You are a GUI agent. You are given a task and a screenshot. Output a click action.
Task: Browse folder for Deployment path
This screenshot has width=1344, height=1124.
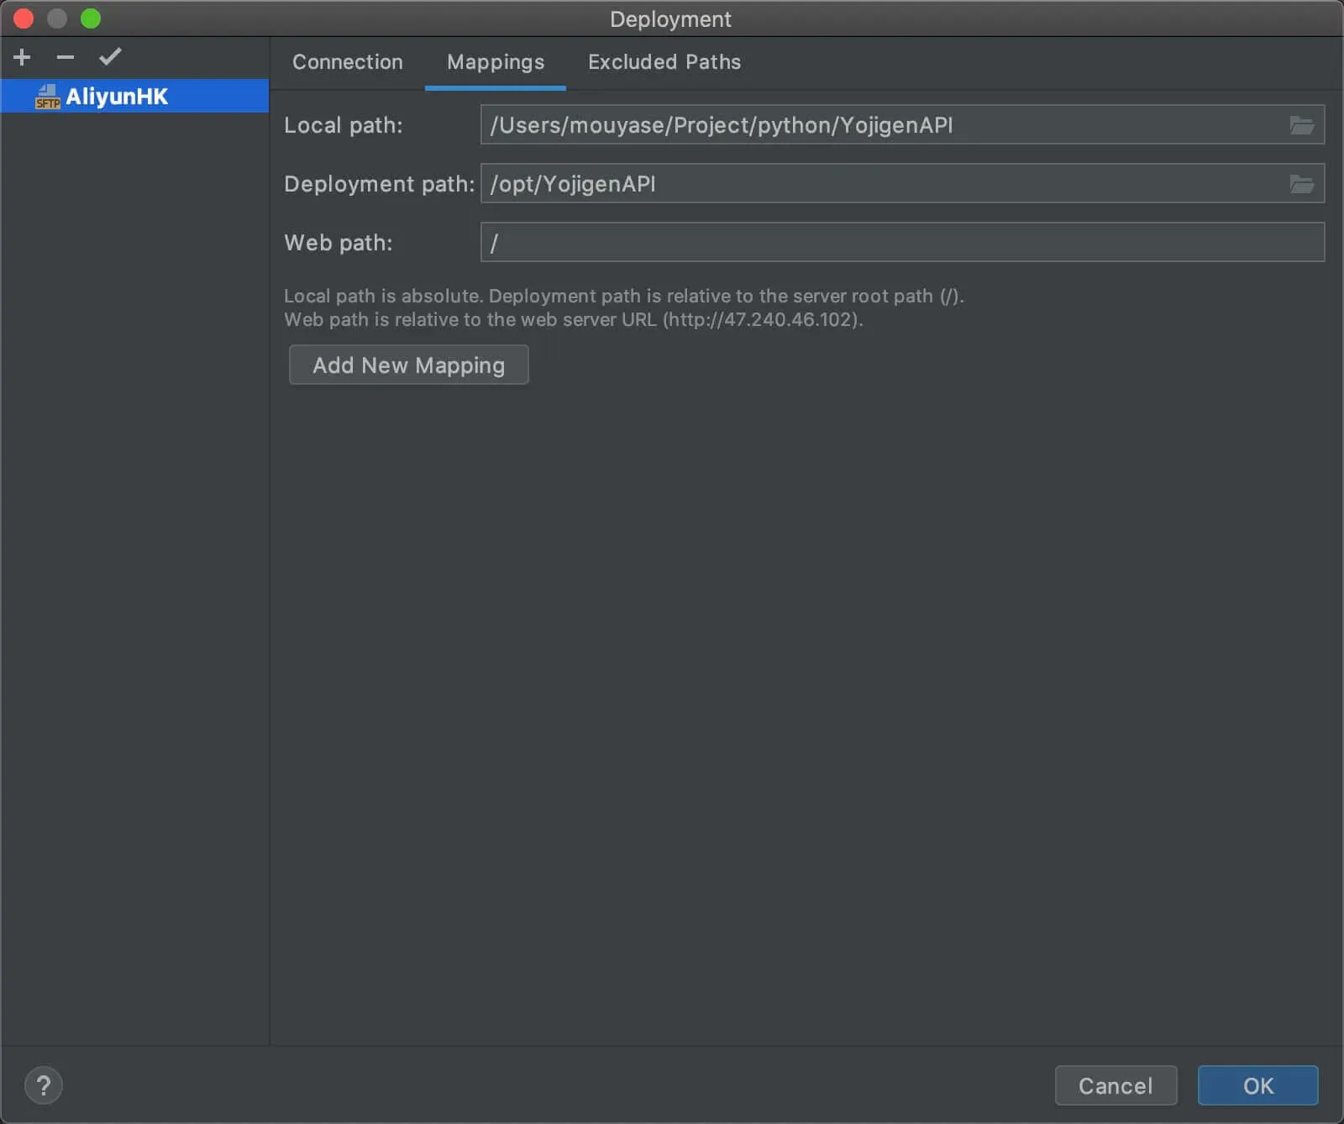[x=1301, y=184]
